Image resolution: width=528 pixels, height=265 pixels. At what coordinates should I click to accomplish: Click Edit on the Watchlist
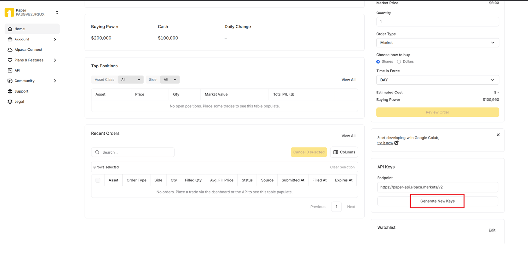492,230
